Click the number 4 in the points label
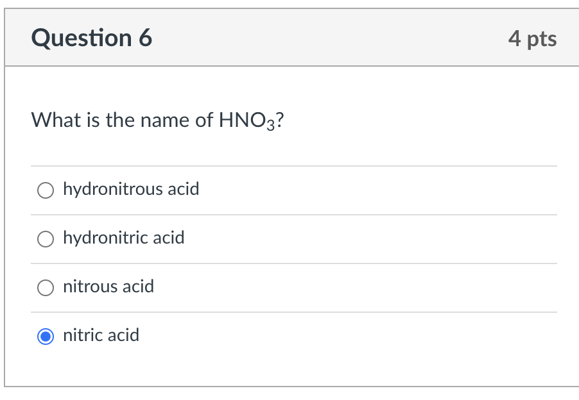Image resolution: width=579 pixels, height=400 pixels. (514, 38)
